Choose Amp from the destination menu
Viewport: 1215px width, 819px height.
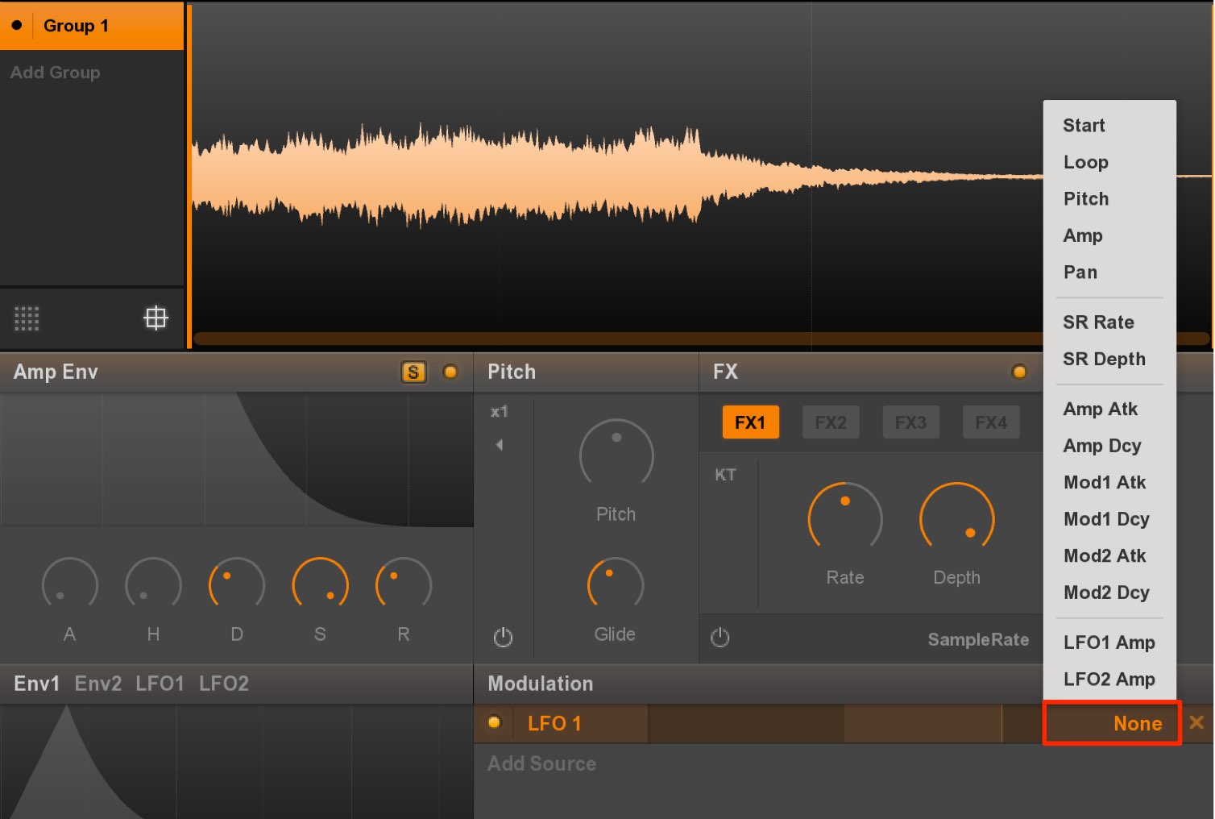click(x=1109, y=235)
